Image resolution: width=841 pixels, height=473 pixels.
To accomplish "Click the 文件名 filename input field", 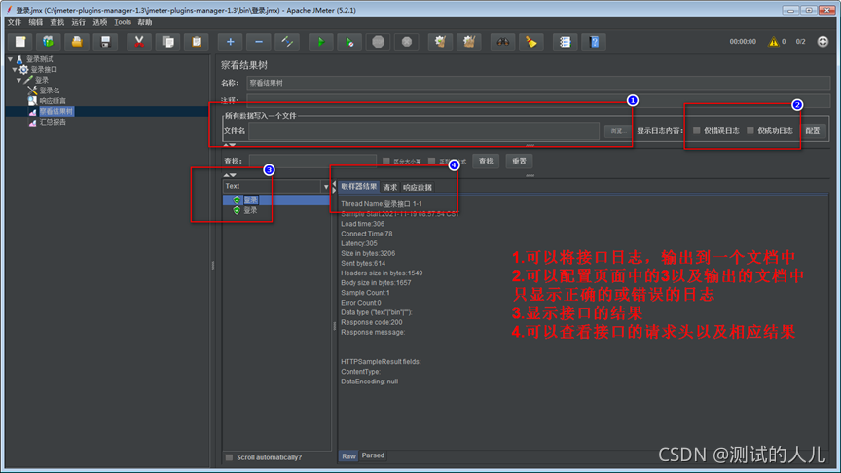I will tap(423, 130).
